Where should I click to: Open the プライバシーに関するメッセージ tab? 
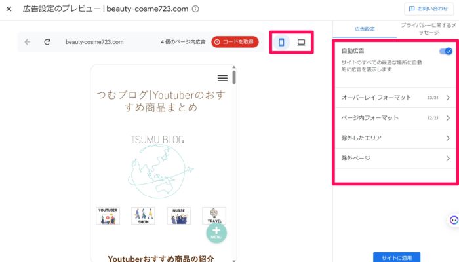point(428,29)
